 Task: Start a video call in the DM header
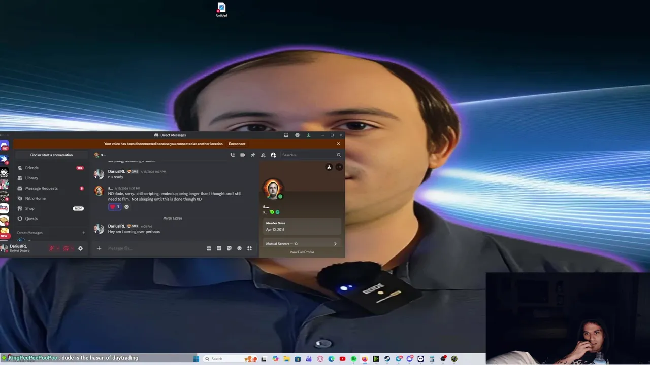243,155
